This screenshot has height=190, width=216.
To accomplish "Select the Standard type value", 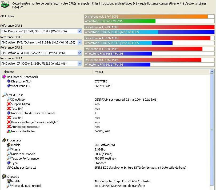I will [x=100, y=163].
